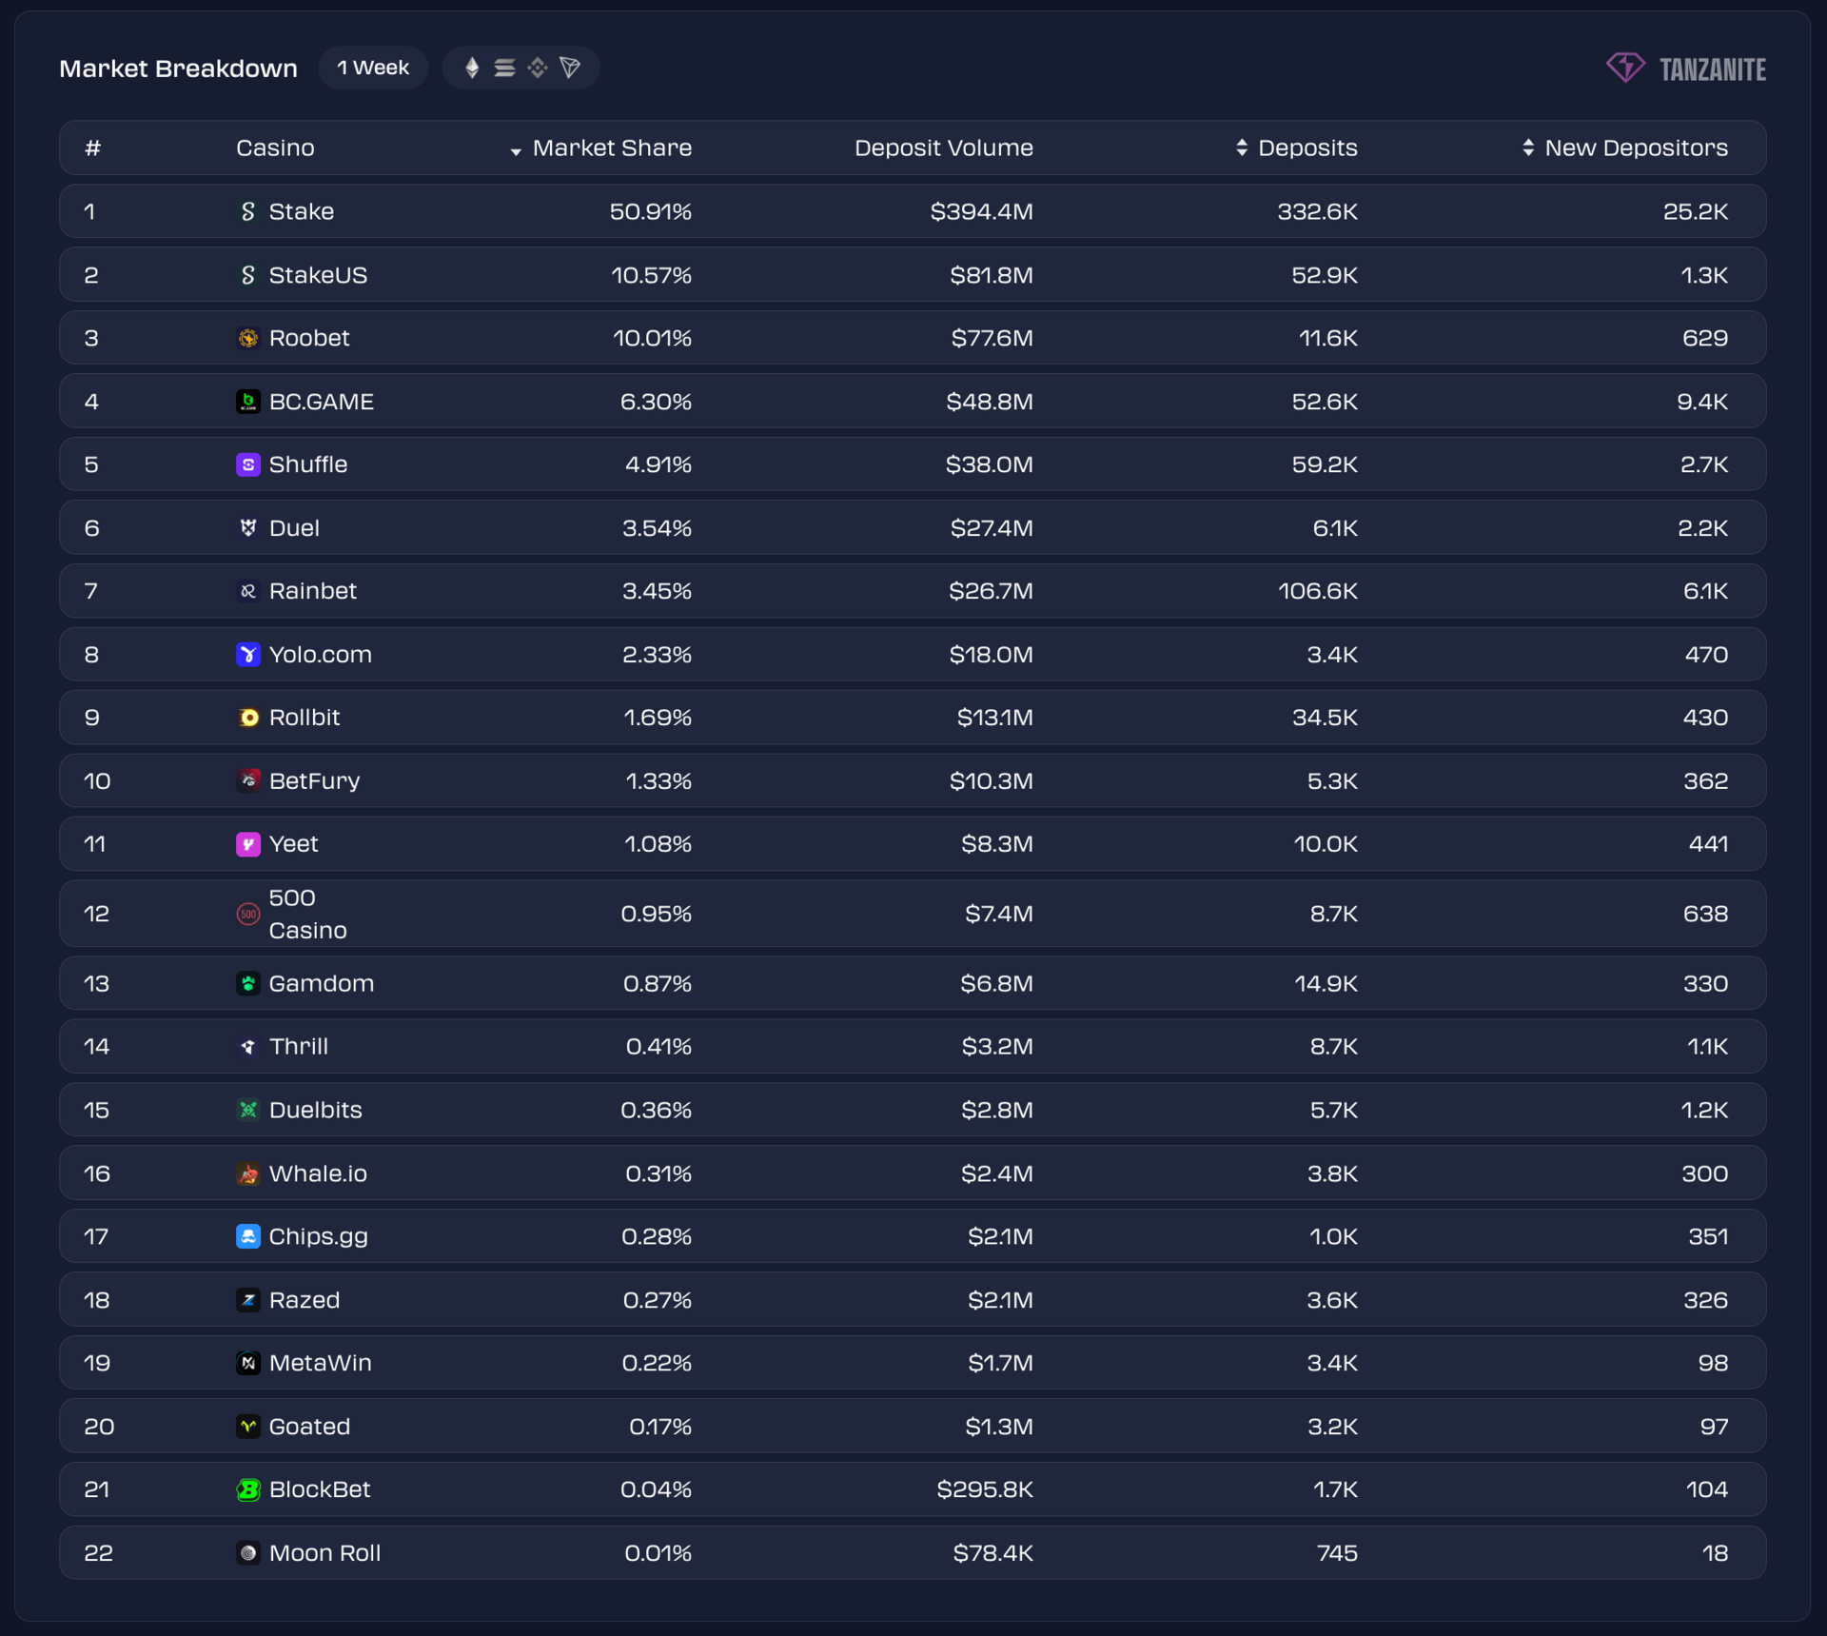This screenshot has width=1827, height=1636.
Task: Click the Yolo.com blue logo icon
Action: click(247, 655)
